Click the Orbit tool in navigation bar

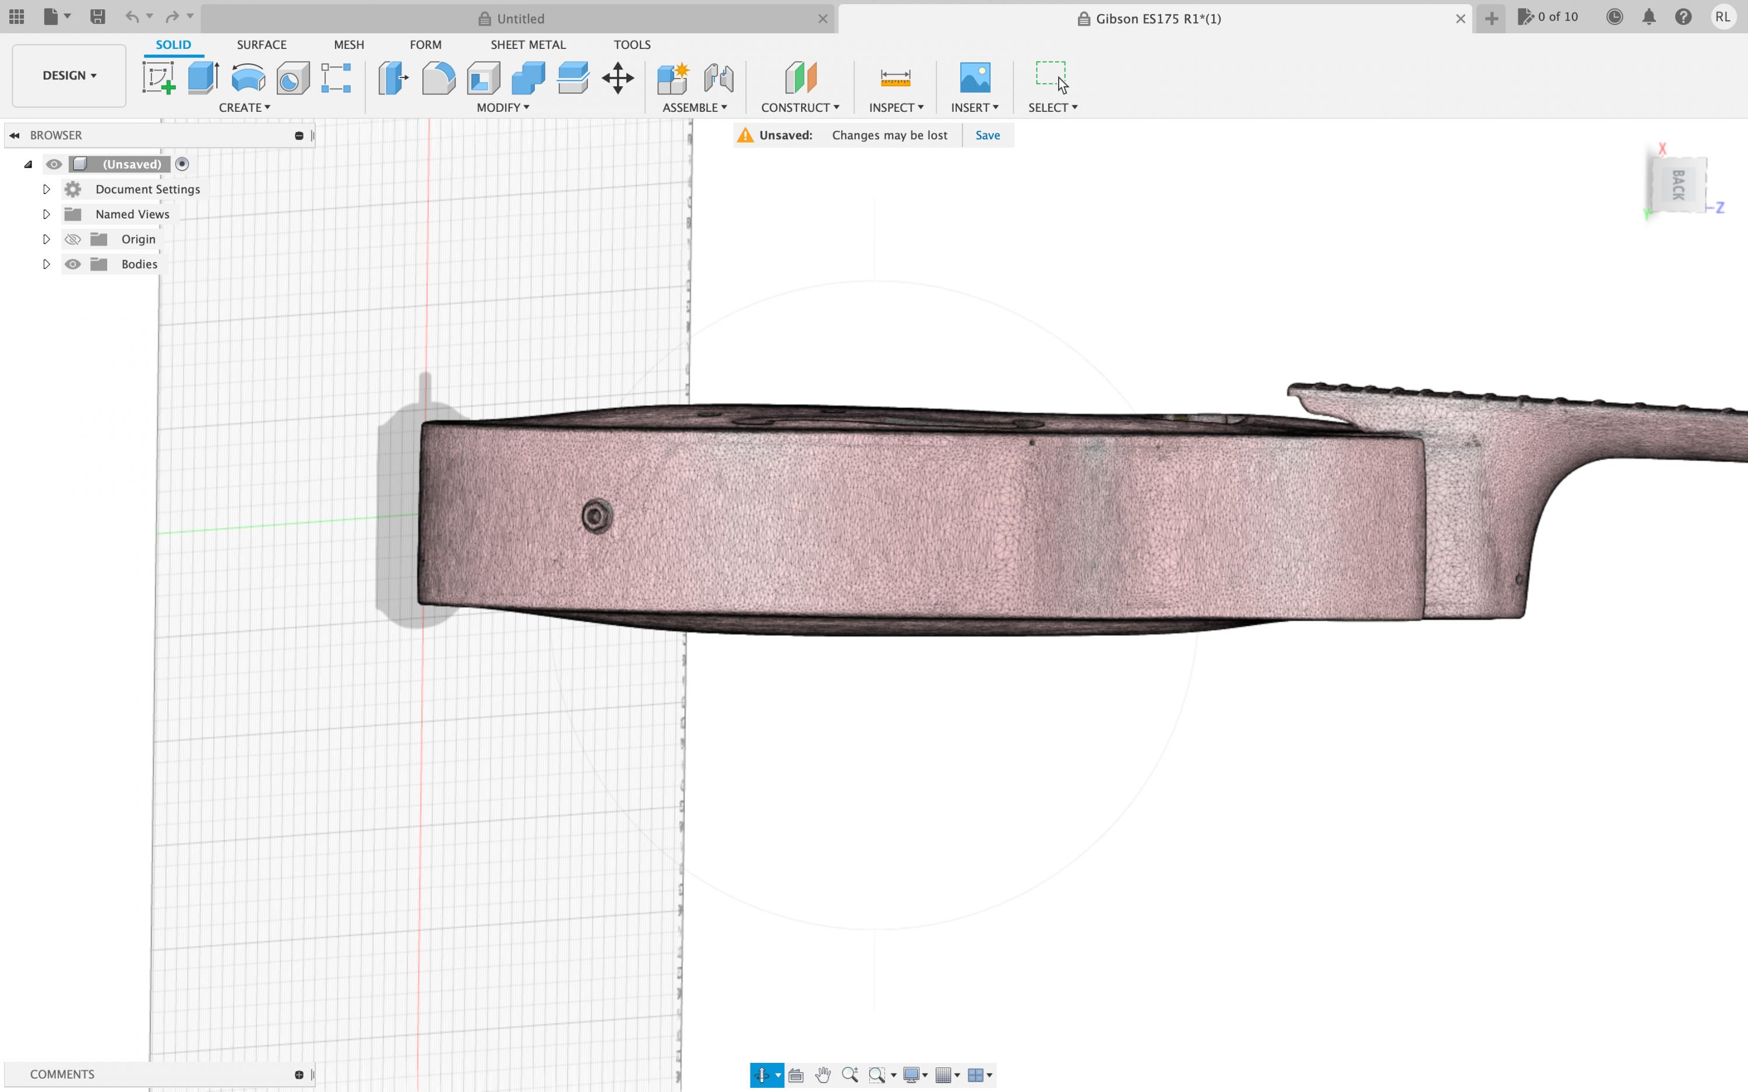(x=762, y=1075)
